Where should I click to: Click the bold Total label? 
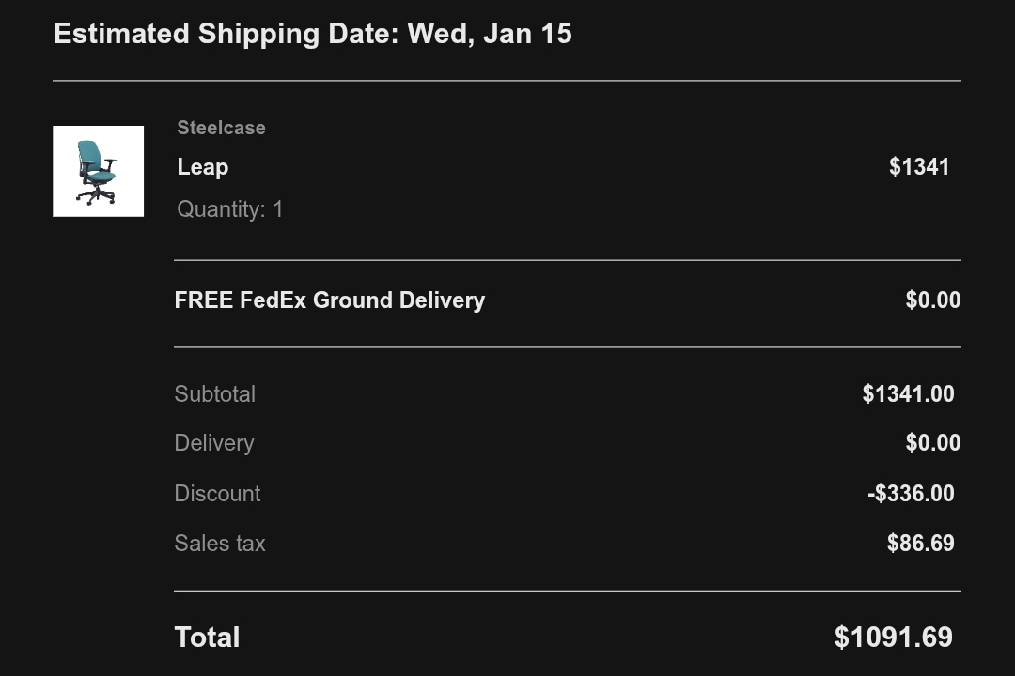tap(207, 638)
